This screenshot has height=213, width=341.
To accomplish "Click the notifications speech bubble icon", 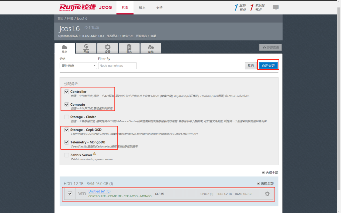I will 276,7.
